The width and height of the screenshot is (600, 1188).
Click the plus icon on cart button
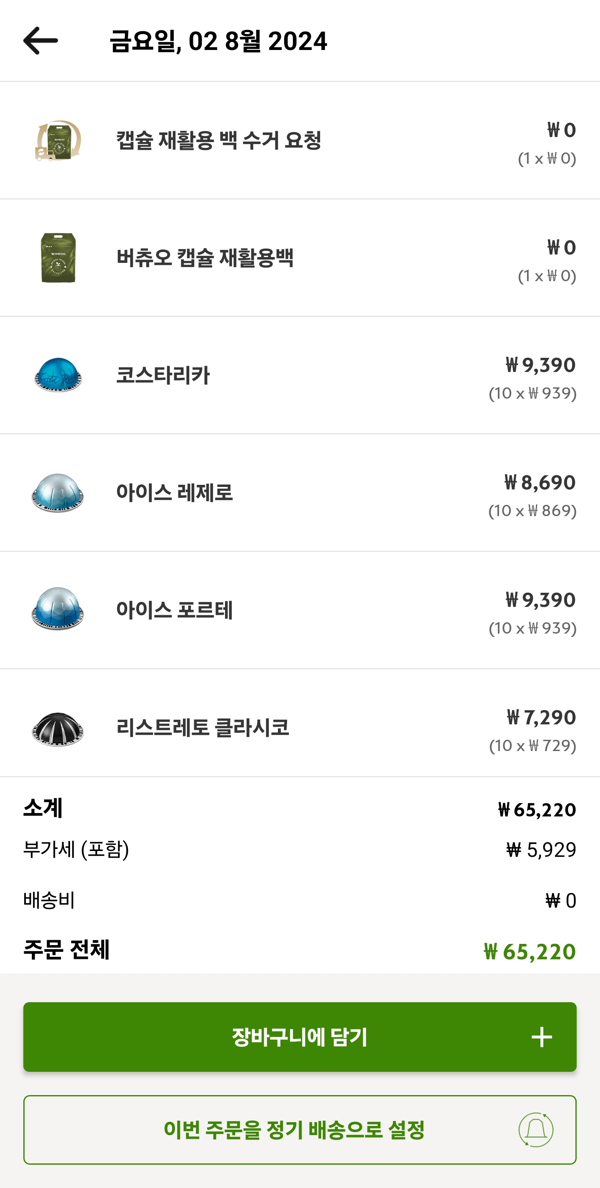(541, 1037)
